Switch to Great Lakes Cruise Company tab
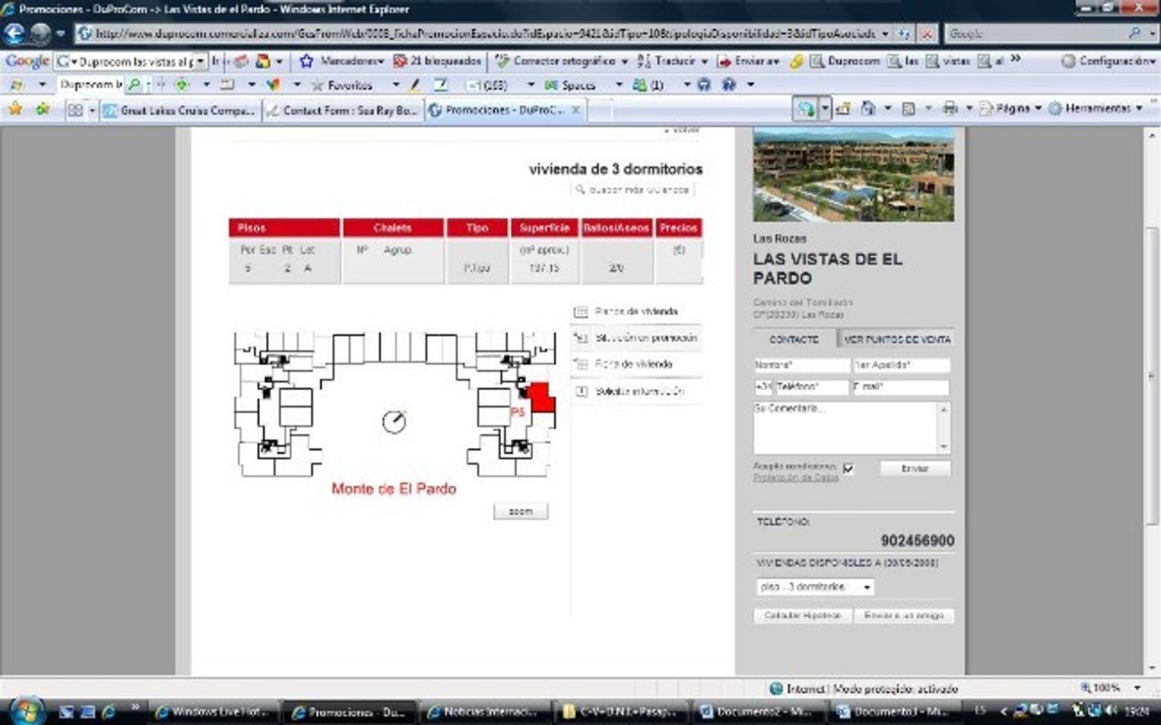The height and width of the screenshot is (725, 1161). 180,111
